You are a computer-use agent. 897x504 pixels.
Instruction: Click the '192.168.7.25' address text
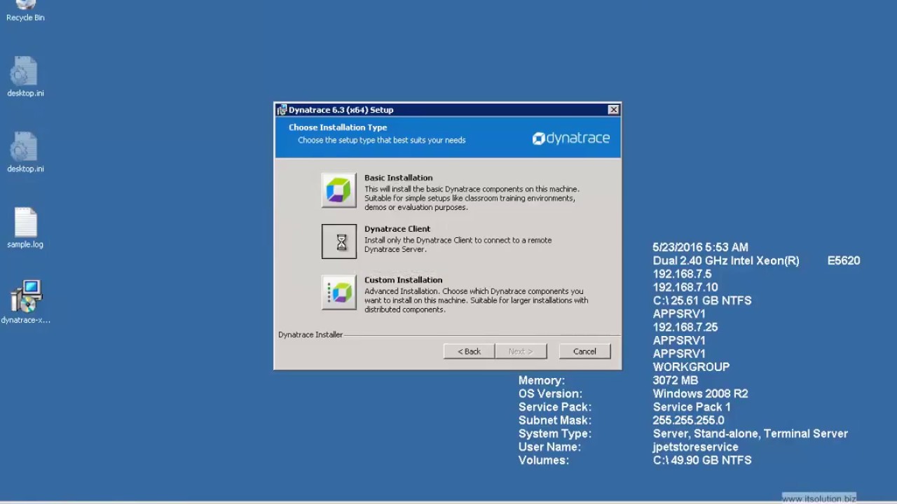[x=685, y=327]
